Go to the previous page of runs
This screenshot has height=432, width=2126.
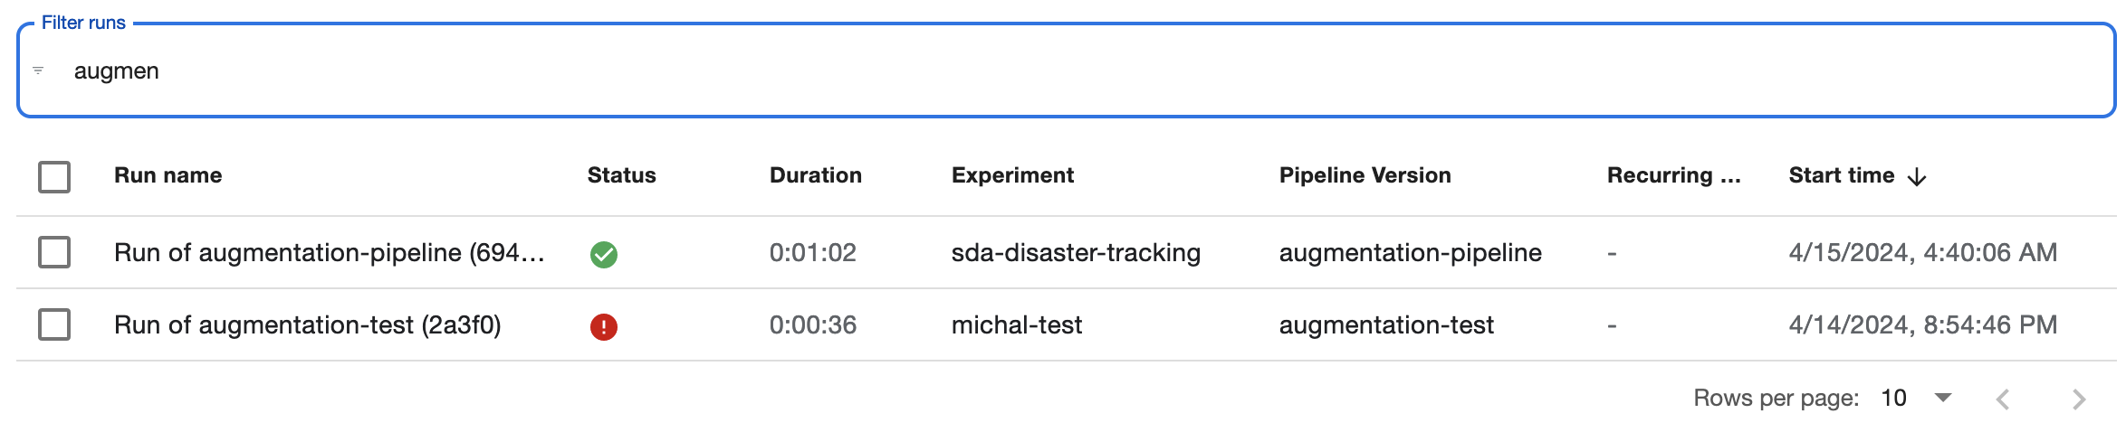[x=2003, y=399]
